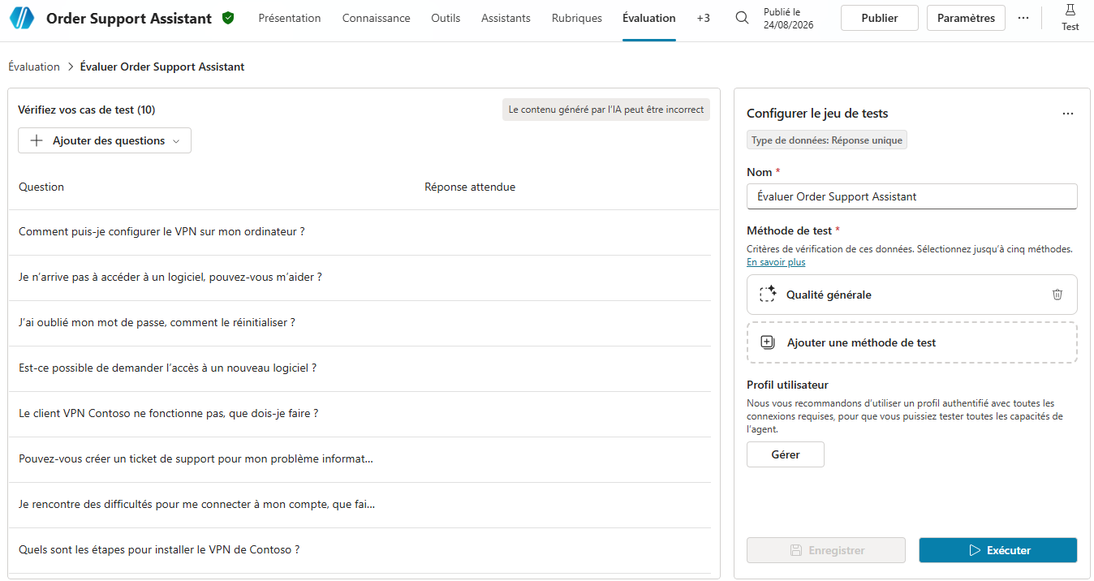The image size is (1094, 581).
Task: Click the Gérer user profile button
Action: [x=786, y=454]
